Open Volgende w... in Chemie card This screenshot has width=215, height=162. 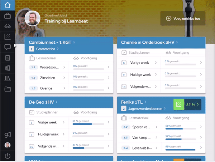click(x=140, y=87)
